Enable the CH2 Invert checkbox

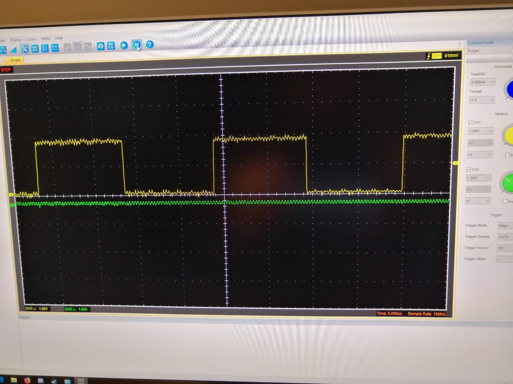tap(505, 201)
